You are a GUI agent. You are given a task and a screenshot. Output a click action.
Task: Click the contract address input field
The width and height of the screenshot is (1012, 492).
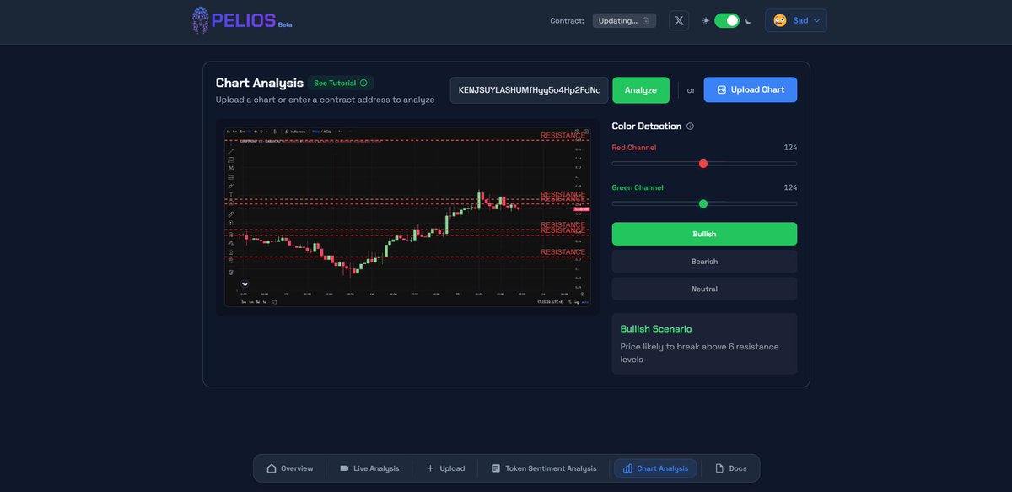530,90
